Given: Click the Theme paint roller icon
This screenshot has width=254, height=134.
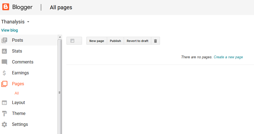Looking at the screenshot, I should (4, 114).
